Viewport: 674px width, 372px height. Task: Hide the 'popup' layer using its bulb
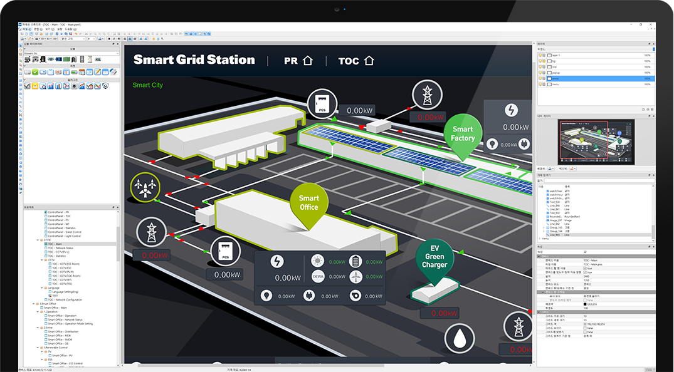pyautogui.click(x=540, y=73)
